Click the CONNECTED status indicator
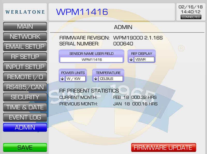This screenshot has height=154, width=207. click(191, 17)
